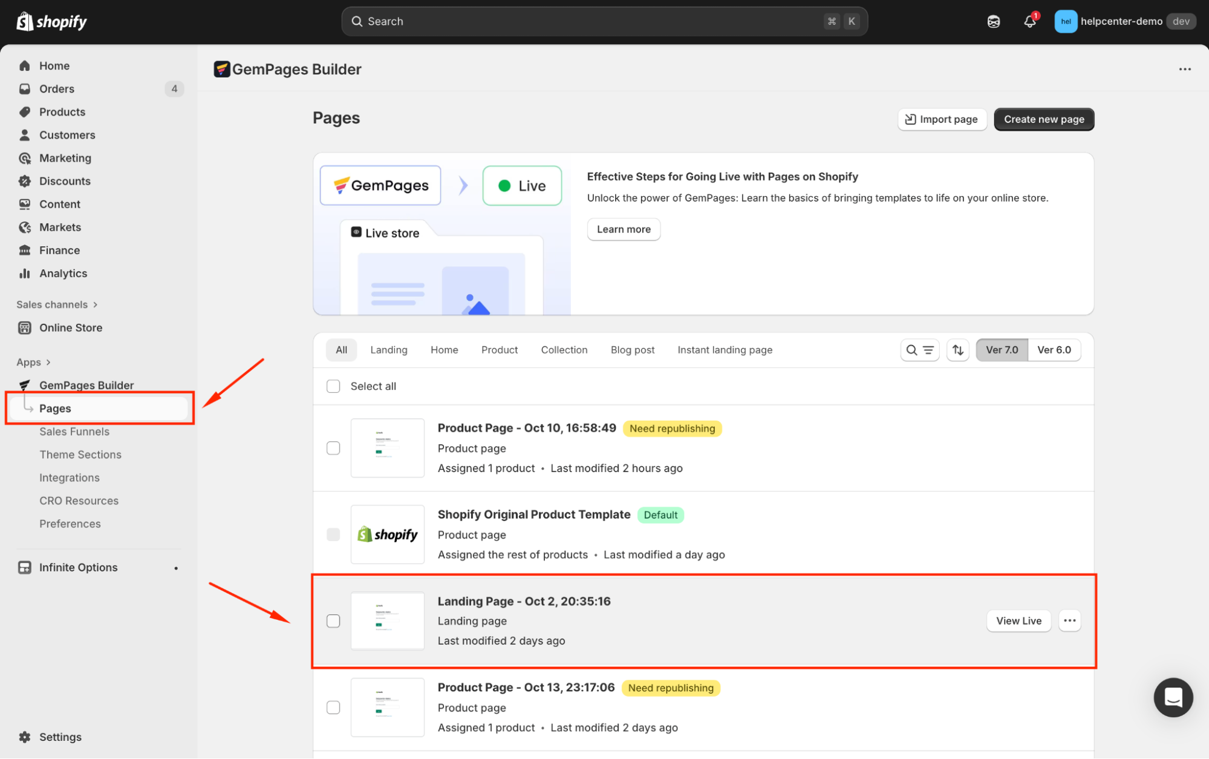Click the sort pages arrows icon

pyautogui.click(x=958, y=350)
